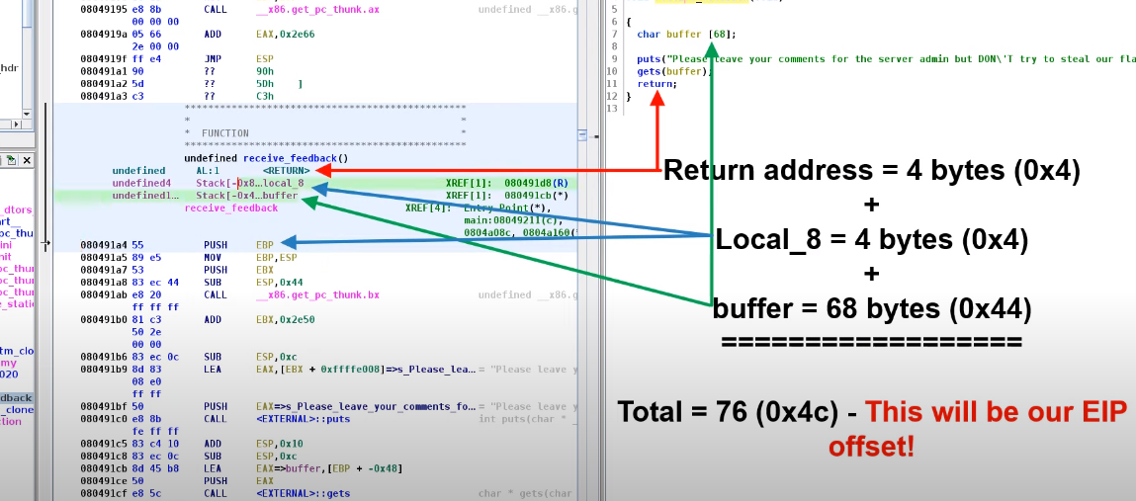Click gets(buffer) in the decompiler

coord(656,72)
